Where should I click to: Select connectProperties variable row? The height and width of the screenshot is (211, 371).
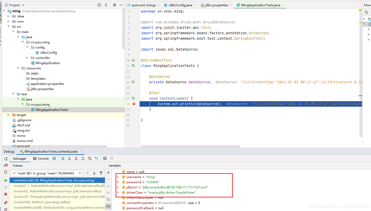[x=161, y=203]
